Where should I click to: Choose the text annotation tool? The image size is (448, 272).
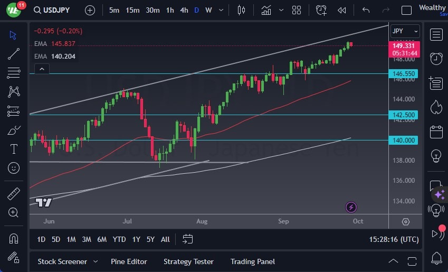point(14,149)
